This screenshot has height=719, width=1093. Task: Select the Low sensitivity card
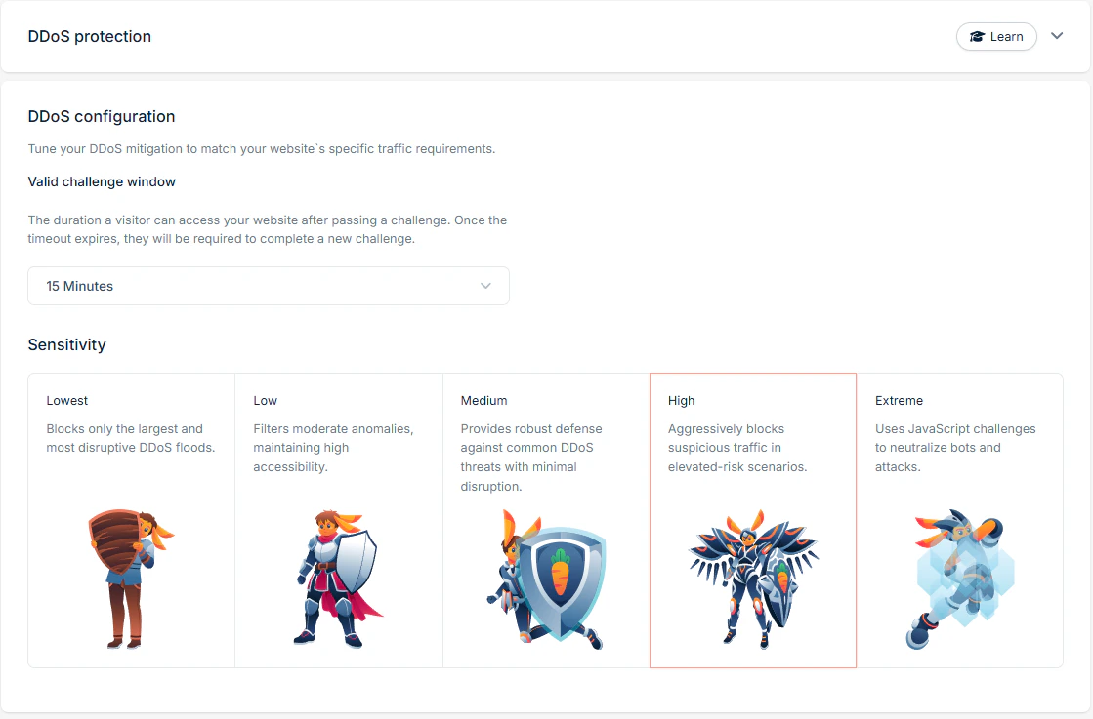tap(339, 521)
